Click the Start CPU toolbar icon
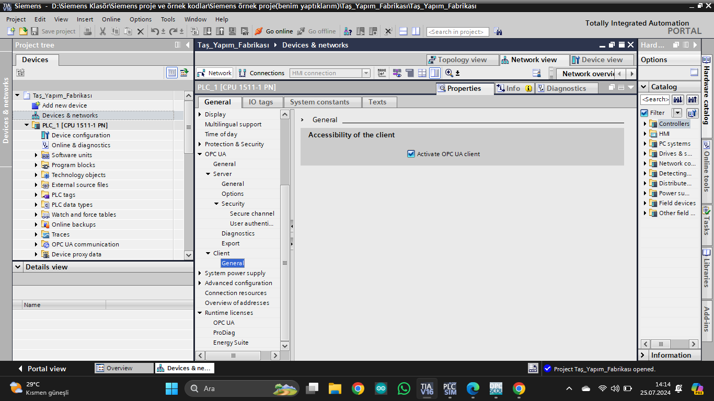 (361, 31)
